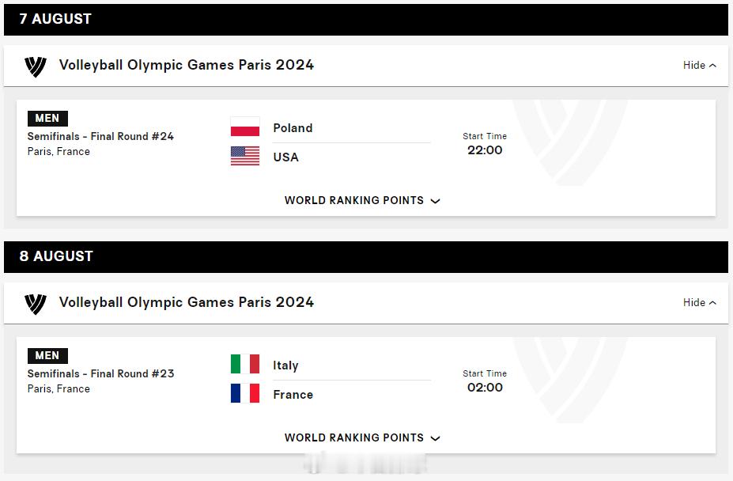Screen dimensions: 733x481
Task: Click the MEN badge in the Poland vs USA match
Action: (x=47, y=119)
